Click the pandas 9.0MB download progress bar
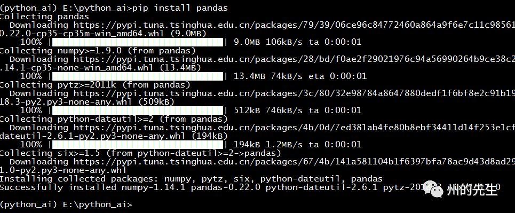 138,42
